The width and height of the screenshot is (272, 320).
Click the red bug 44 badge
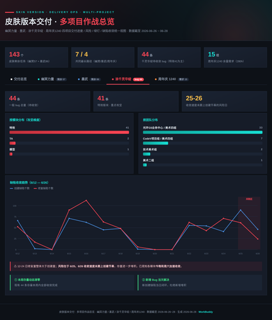coord(139,79)
